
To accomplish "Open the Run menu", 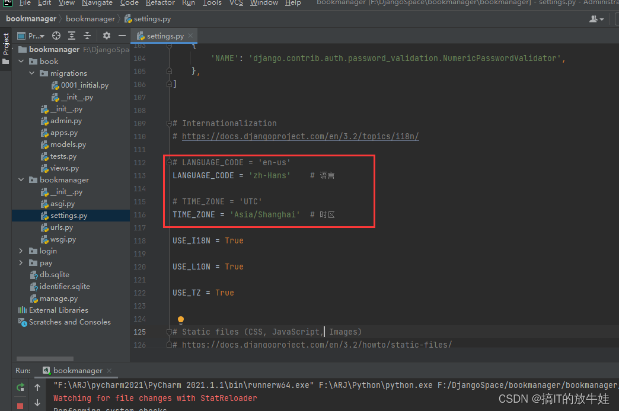I will click(189, 3).
